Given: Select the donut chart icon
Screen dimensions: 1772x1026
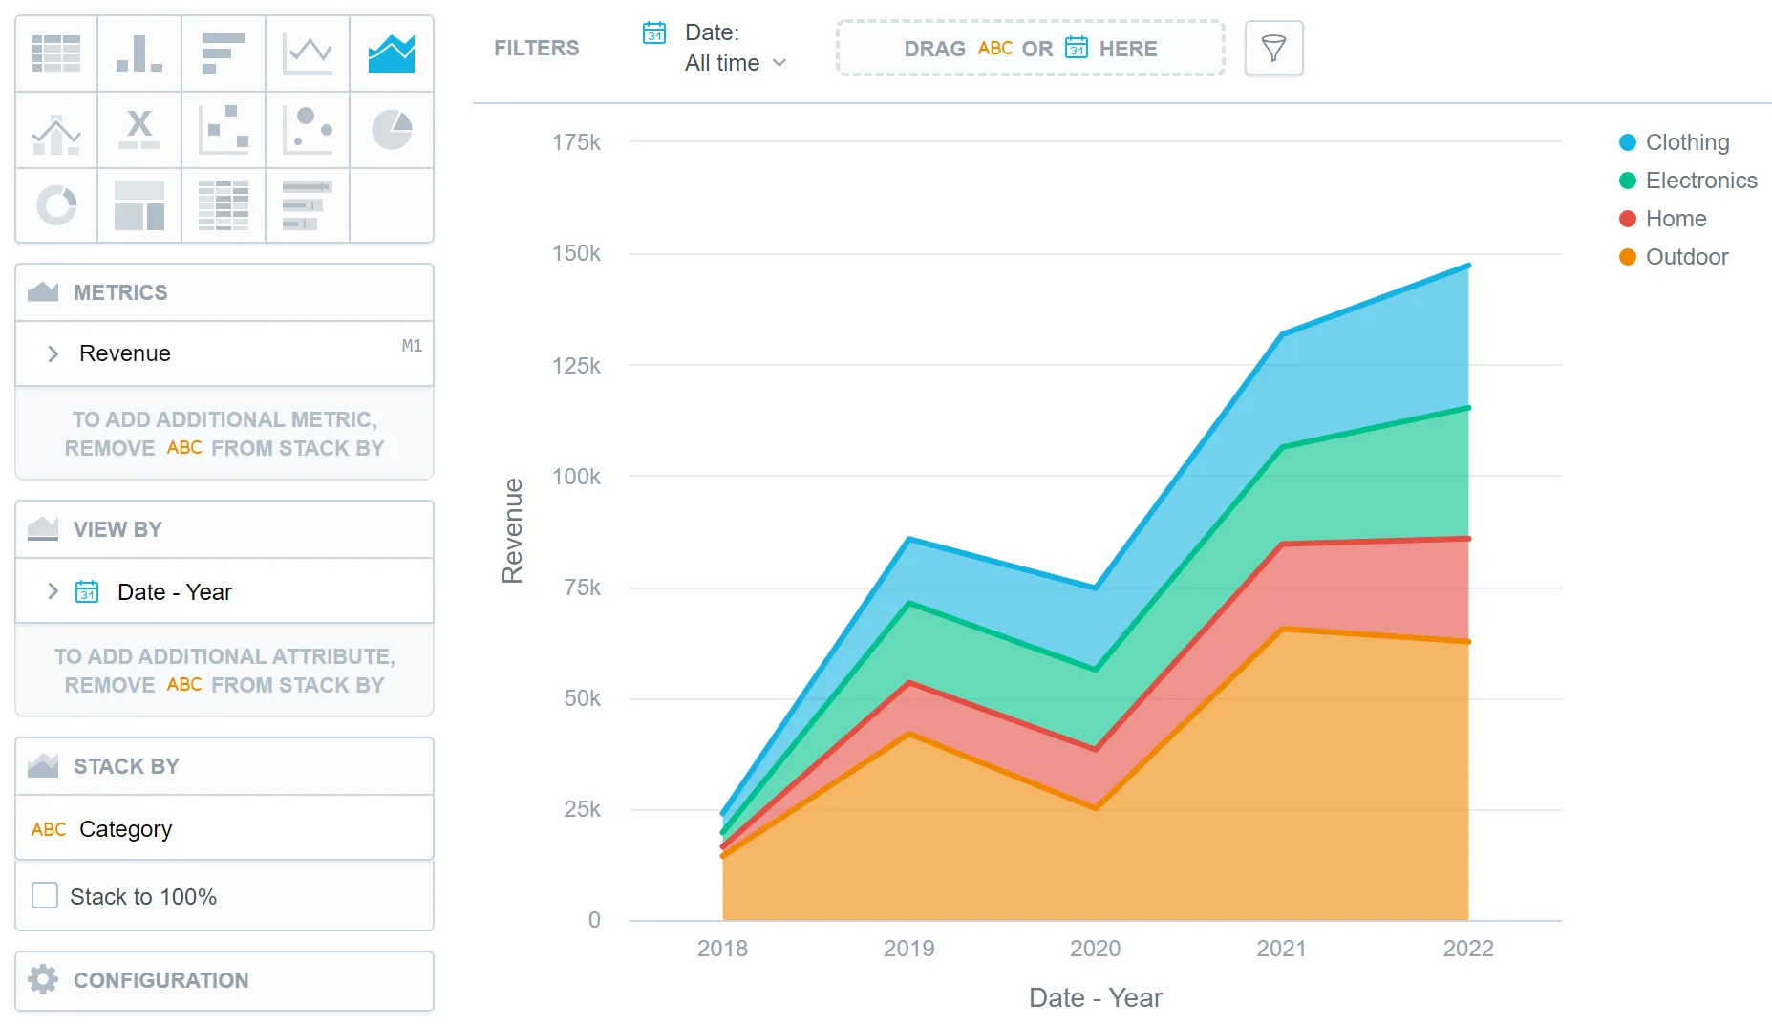Looking at the screenshot, I should [56, 205].
